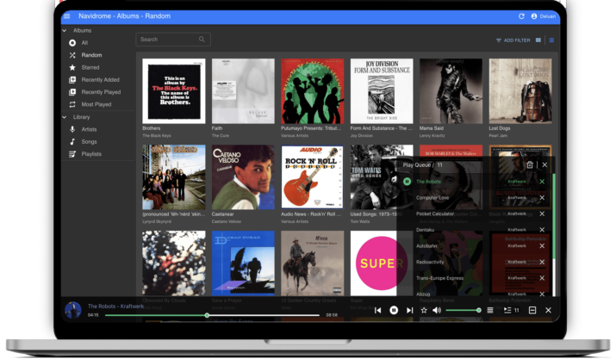
Task: Switch to grid view
Action: point(538,40)
